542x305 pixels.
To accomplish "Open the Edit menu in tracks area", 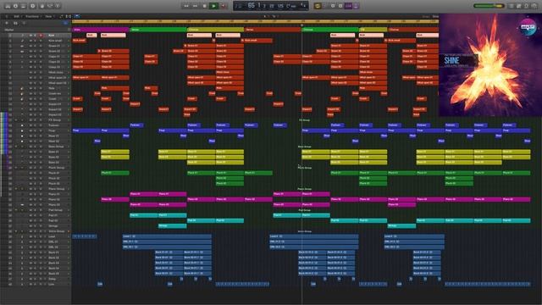I will (x=17, y=16).
